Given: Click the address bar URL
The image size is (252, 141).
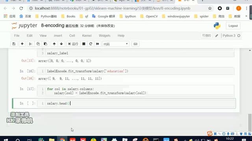Looking at the screenshot, I should click(113, 8).
